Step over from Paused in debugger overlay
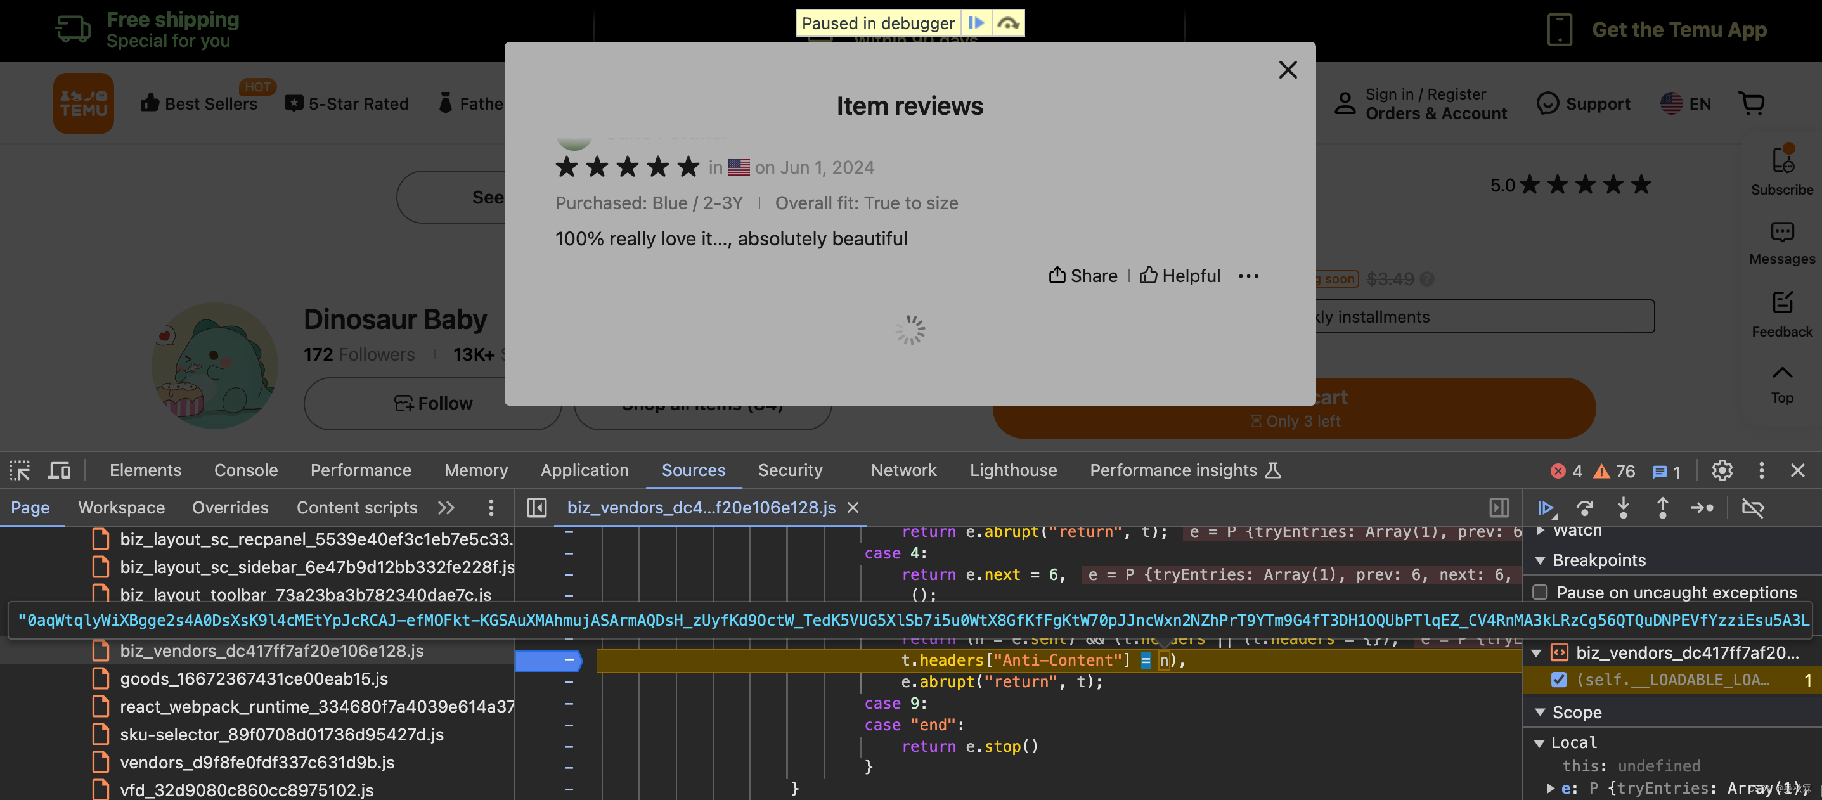Screen dimensions: 1822x800 [x=1008, y=23]
